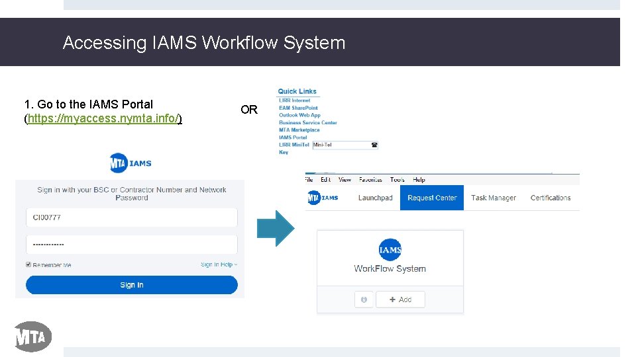Click the WorkFlow System card title
The height and width of the screenshot is (357, 636).
[390, 269]
